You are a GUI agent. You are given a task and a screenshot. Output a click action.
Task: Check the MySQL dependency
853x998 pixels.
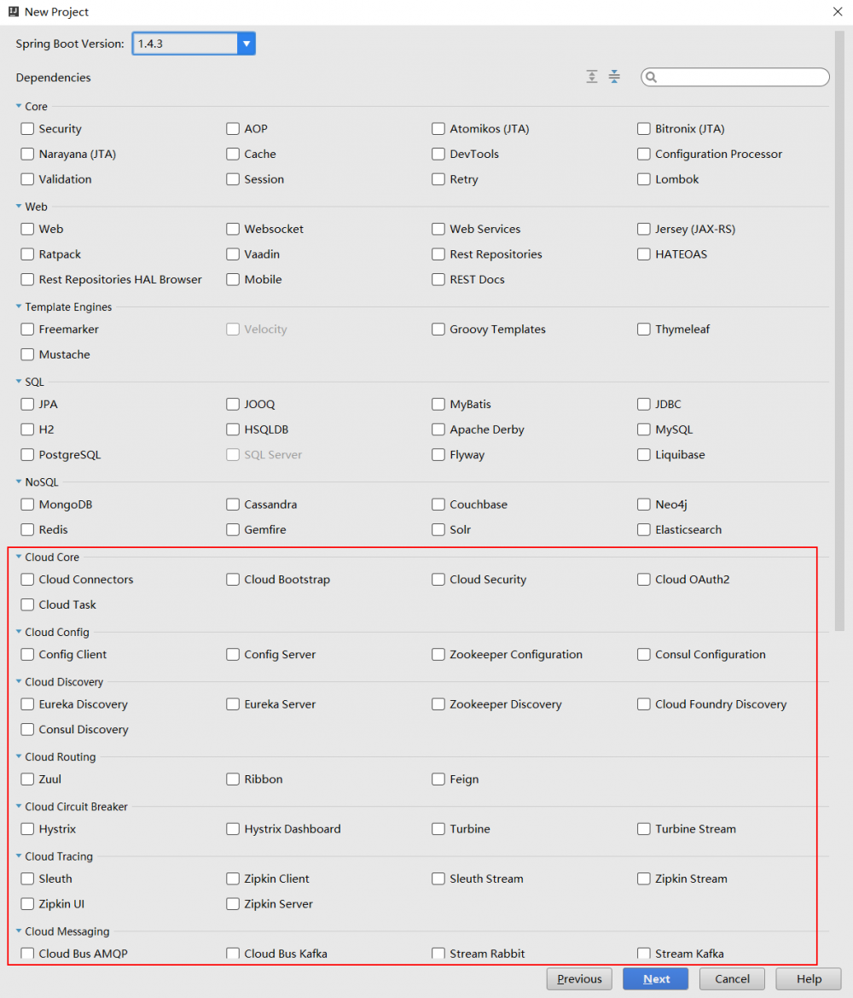(643, 429)
